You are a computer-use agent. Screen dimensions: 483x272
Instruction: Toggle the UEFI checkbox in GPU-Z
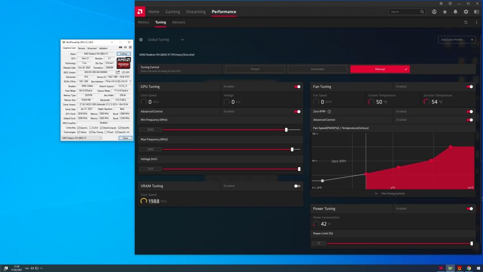(123, 72)
